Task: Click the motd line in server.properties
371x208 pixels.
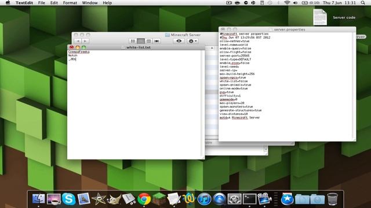Action: coord(239,117)
